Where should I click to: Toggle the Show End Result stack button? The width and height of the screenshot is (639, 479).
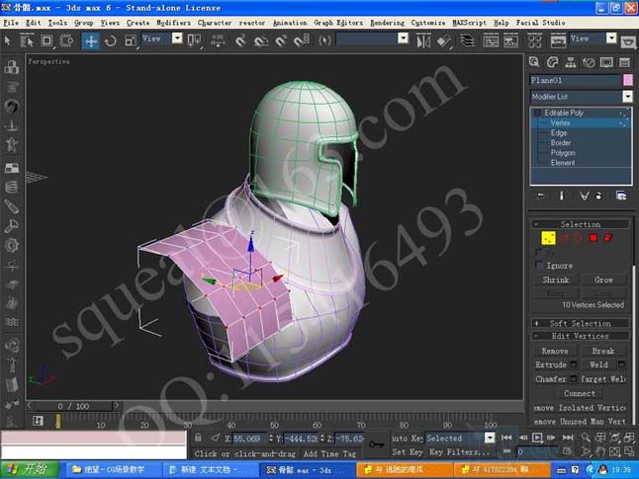point(561,196)
